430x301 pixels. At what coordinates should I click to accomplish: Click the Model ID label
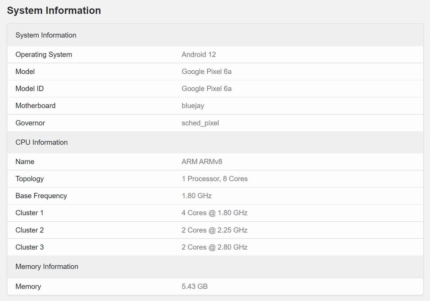click(30, 89)
